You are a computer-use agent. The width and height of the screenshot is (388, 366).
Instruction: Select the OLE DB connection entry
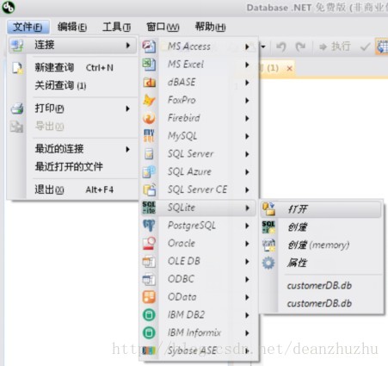(198, 261)
